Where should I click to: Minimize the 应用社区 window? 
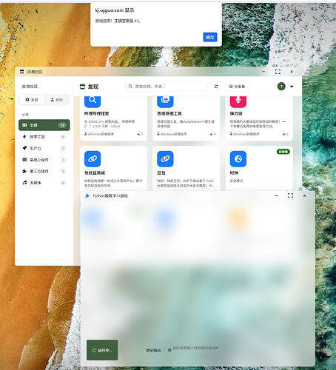point(263,72)
